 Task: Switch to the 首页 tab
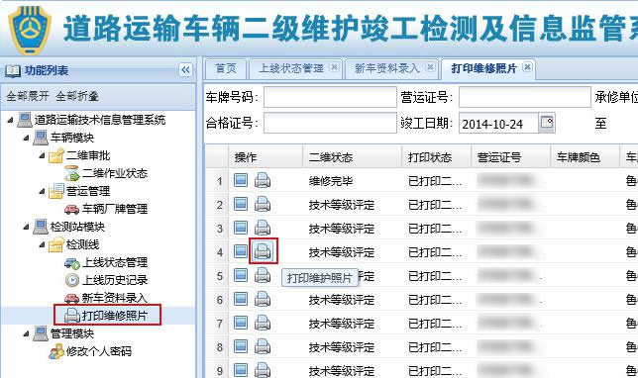(x=226, y=68)
